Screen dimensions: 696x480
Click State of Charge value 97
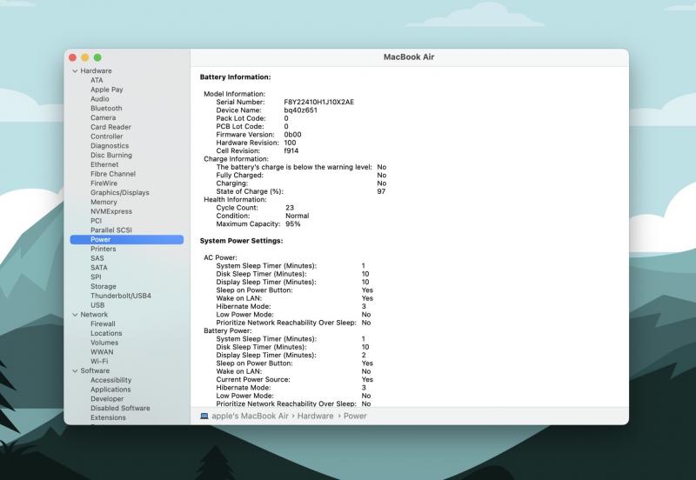click(x=381, y=191)
